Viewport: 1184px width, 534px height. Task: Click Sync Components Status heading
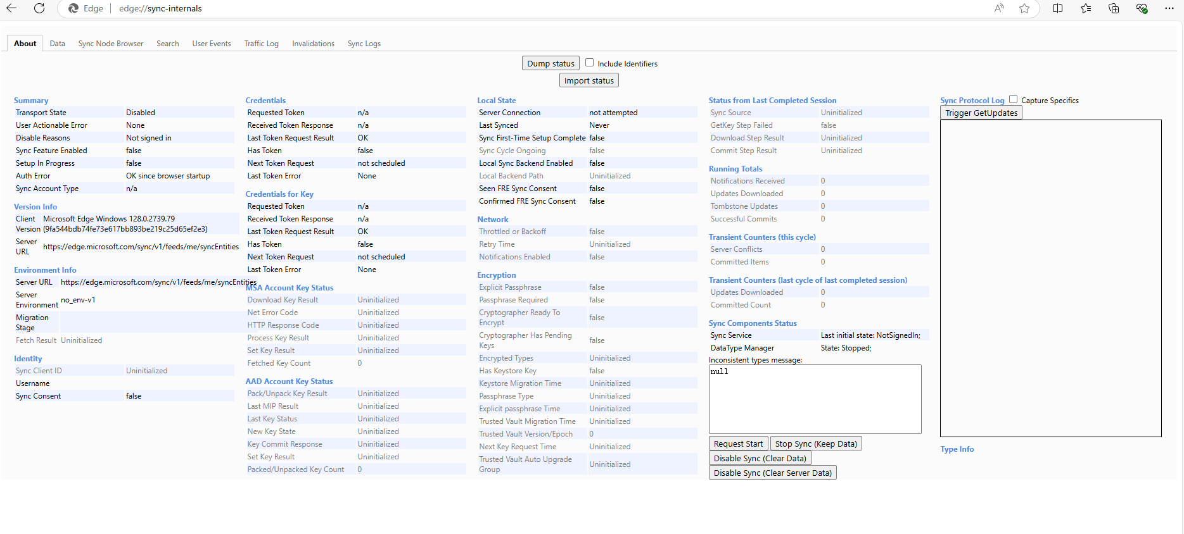(x=753, y=323)
